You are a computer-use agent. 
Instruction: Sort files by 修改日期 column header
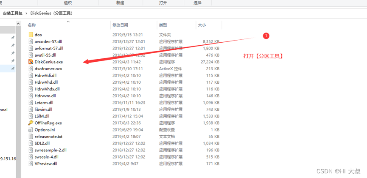[x=120, y=25]
